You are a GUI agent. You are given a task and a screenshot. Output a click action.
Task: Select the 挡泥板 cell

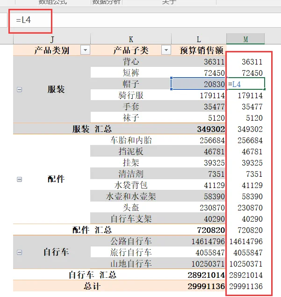131,152
